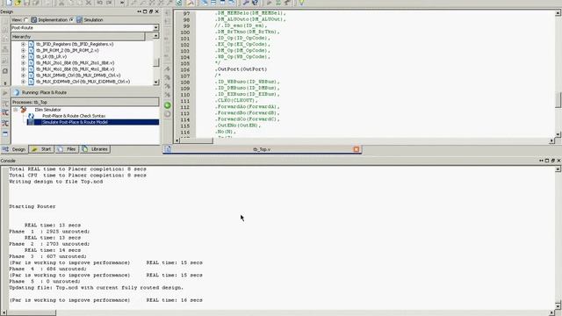Click 'Phase 5 : 0 unrouted' console line
Image resolution: width=562 pixels, height=316 pixels.
[45, 281]
